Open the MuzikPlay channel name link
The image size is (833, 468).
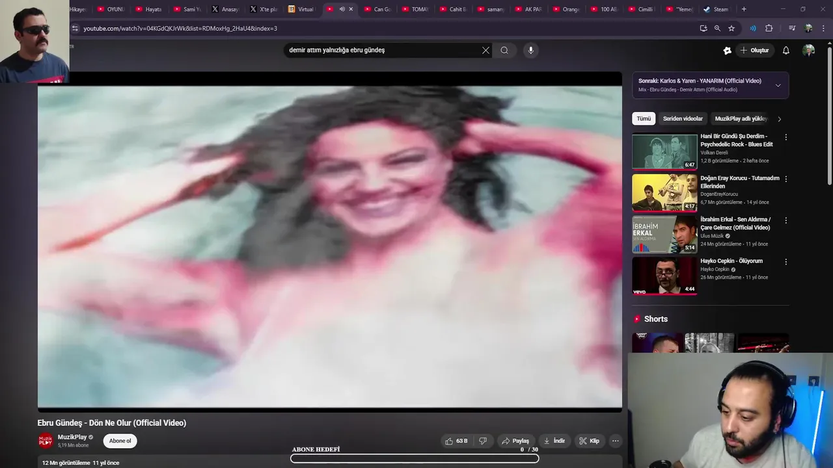pyautogui.click(x=72, y=437)
